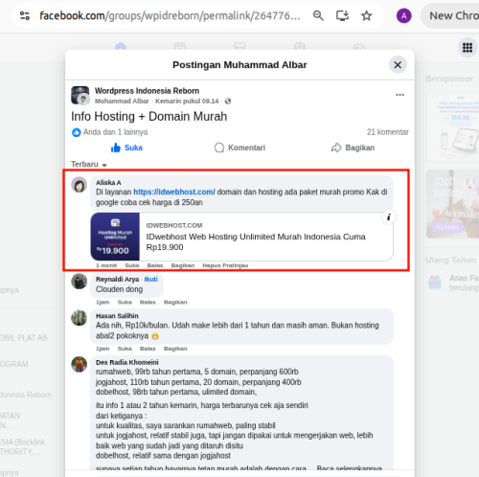This screenshot has width=479, height=477.
Task: Click the public globe privacy icon
Action: 228,102
